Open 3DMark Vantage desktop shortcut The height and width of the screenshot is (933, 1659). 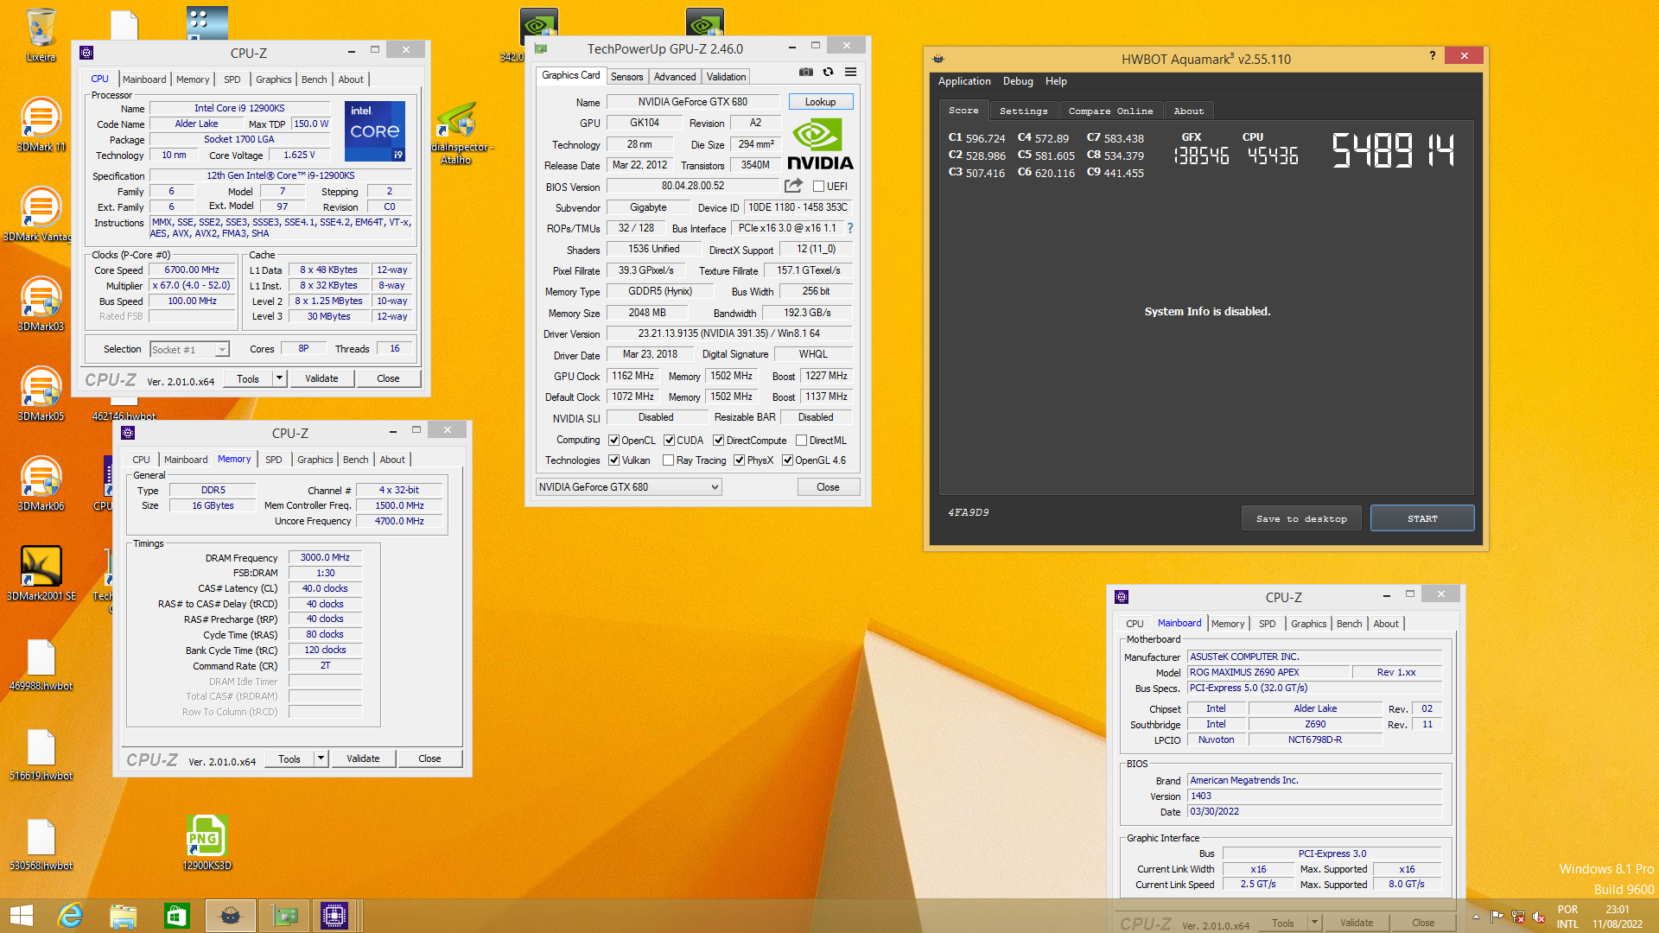click(x=41, y=213)
